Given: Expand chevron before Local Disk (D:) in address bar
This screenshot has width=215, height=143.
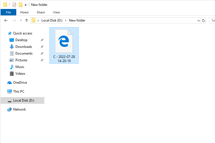Looking at the screenshot, I should point(38,20).
